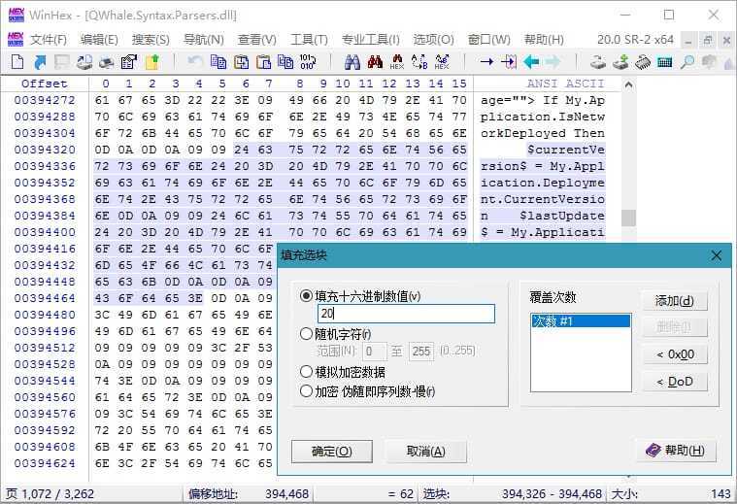Click the Clipboard into new file icon
Image resolution: width=737 pixels, height=504 pixels.
point(285,61)
